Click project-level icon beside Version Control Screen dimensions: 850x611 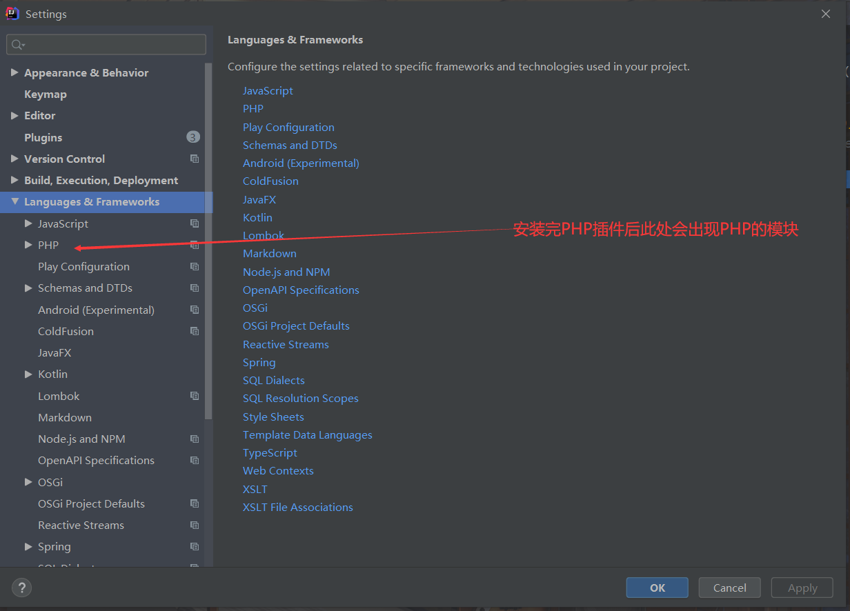pos(195,159)
